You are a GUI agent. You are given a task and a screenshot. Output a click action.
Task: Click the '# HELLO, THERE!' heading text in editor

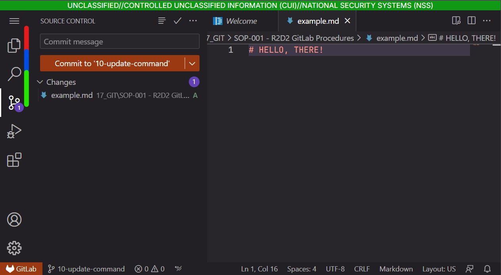point(286,50)
